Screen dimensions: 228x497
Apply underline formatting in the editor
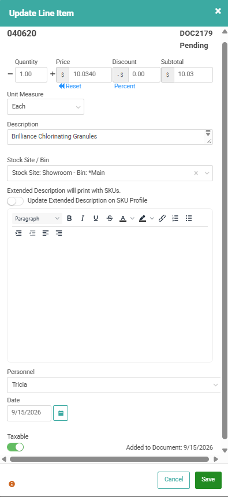[x=96, y=218]
